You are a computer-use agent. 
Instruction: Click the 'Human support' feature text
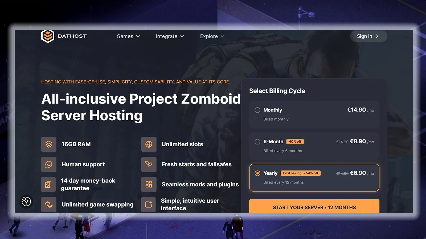83,164
